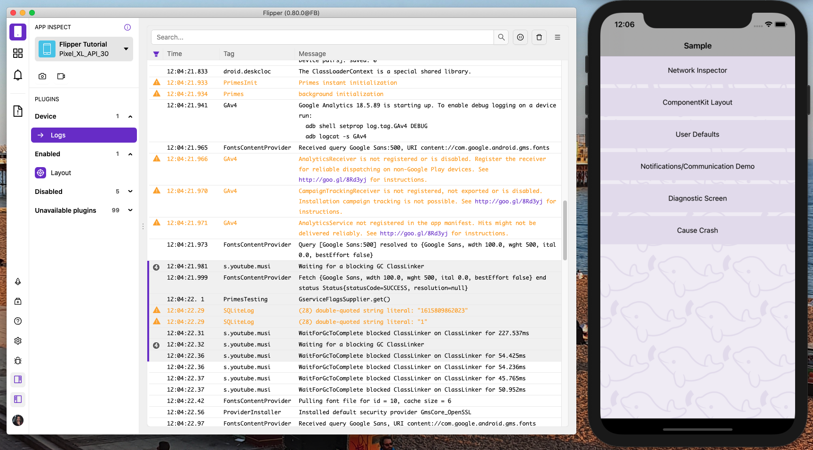Open the help question mark icon
Image resolution: width=813 pixels, height=450 pixels.
(x=18, y=321)
